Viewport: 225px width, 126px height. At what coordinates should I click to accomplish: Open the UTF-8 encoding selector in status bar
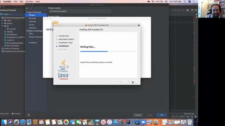click(x=182, y=117)
